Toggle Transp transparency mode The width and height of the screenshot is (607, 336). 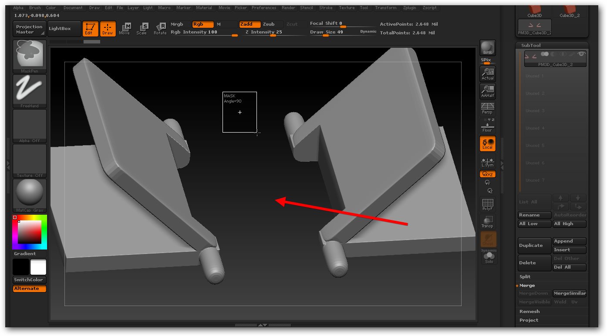[x=488, y=222]
